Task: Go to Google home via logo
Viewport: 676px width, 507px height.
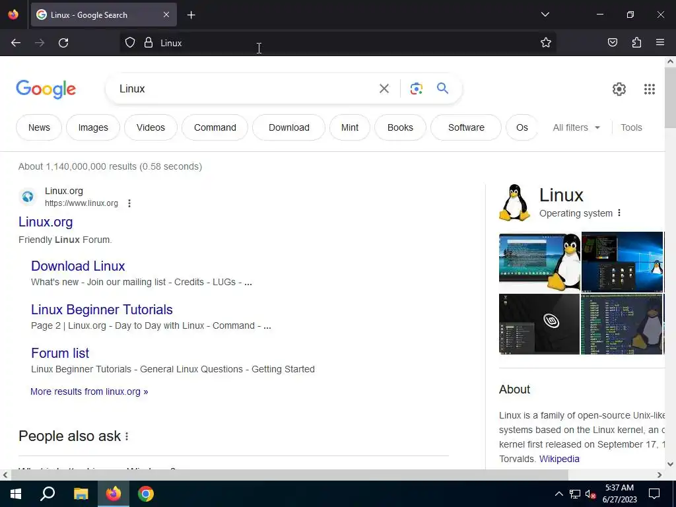Action: coord(46,89)
